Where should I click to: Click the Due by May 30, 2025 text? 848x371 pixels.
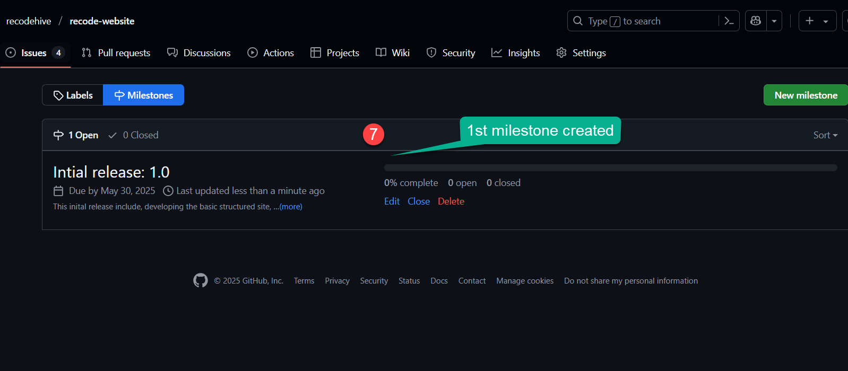point(112,191)
